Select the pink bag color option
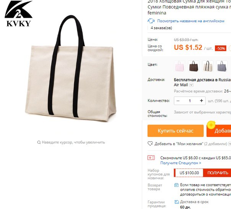 (179, 66)
